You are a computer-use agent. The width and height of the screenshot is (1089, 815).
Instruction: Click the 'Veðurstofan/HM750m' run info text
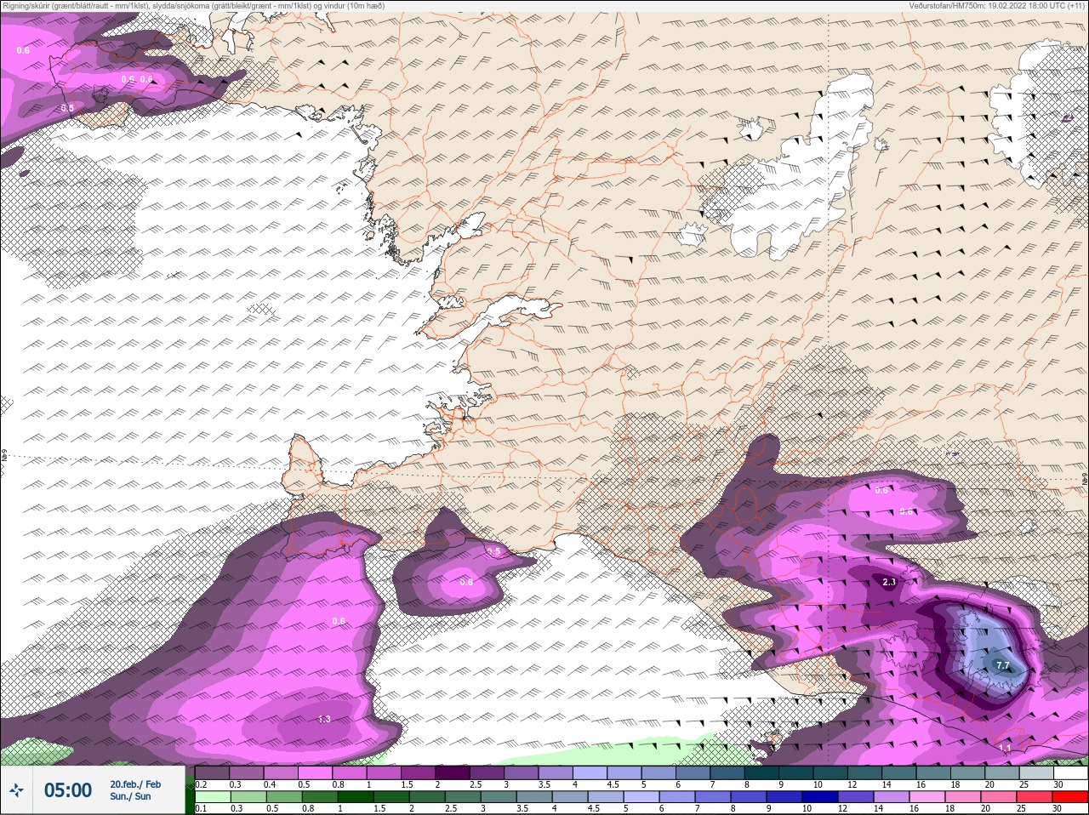pyautogui.click(x=998, y=6)
